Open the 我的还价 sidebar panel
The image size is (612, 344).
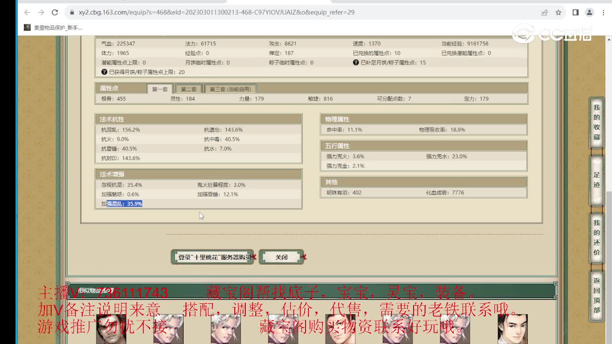(x=596, y=236)
